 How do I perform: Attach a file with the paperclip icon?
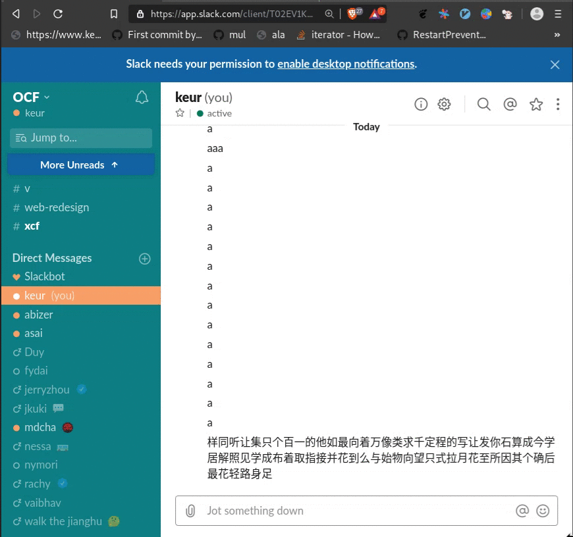click(190, 511)
